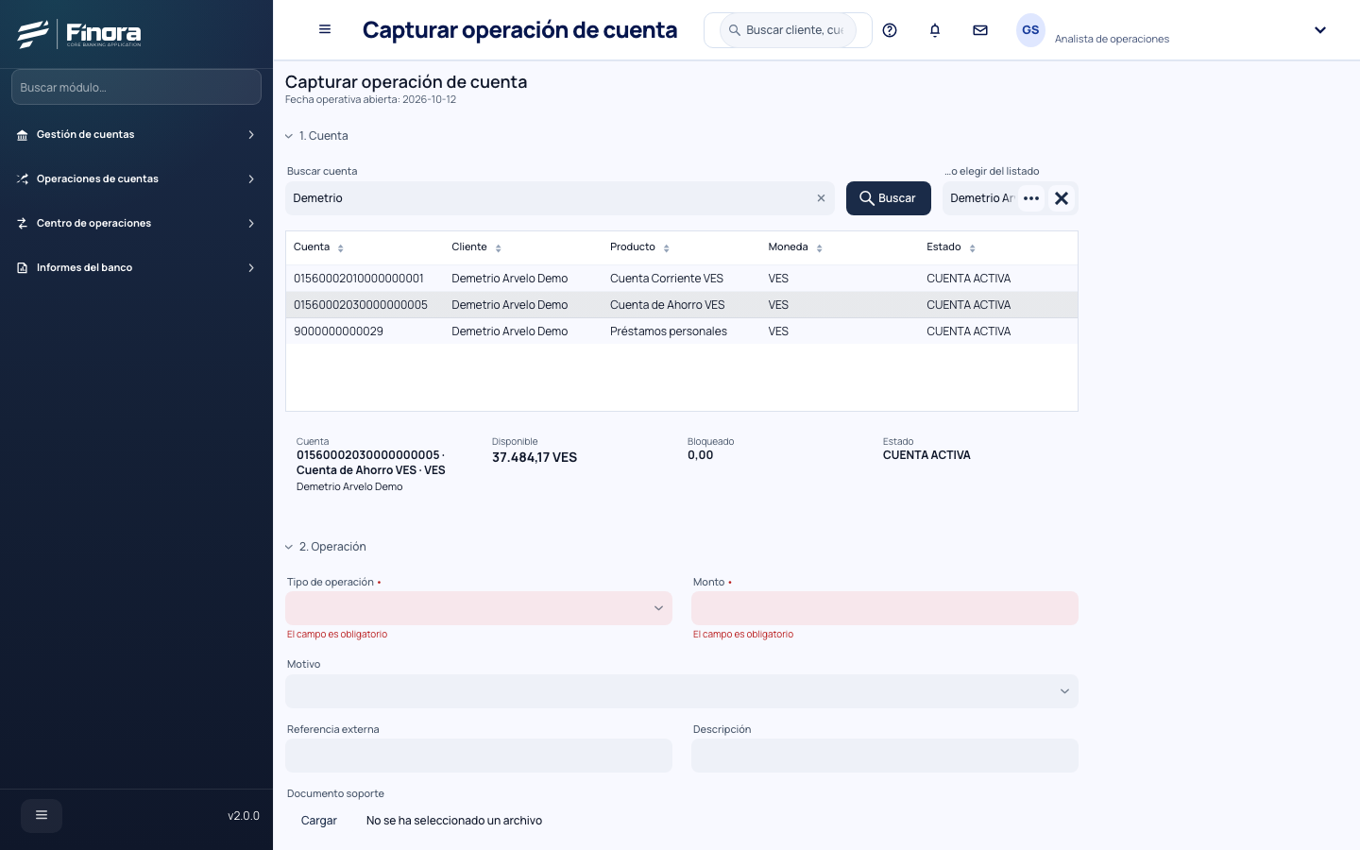Open the help question-mark icon
The image size is (1360, 850).
(890, 30)
